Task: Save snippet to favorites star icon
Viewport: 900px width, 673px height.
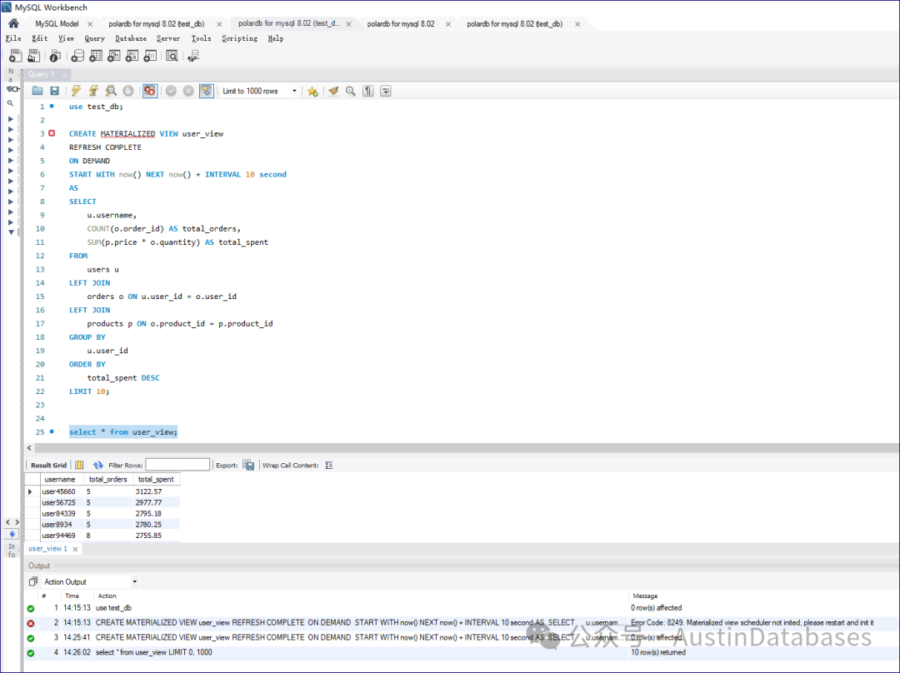Action: pos(312,92)
